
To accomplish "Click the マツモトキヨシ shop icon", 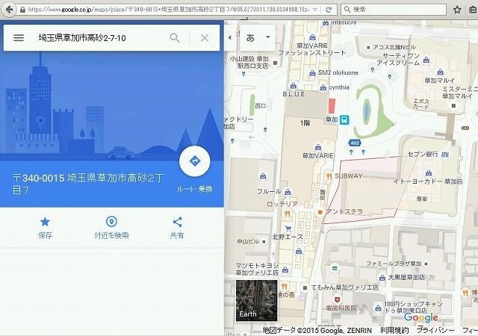I will pyautogui.click(x=285, y=270).
